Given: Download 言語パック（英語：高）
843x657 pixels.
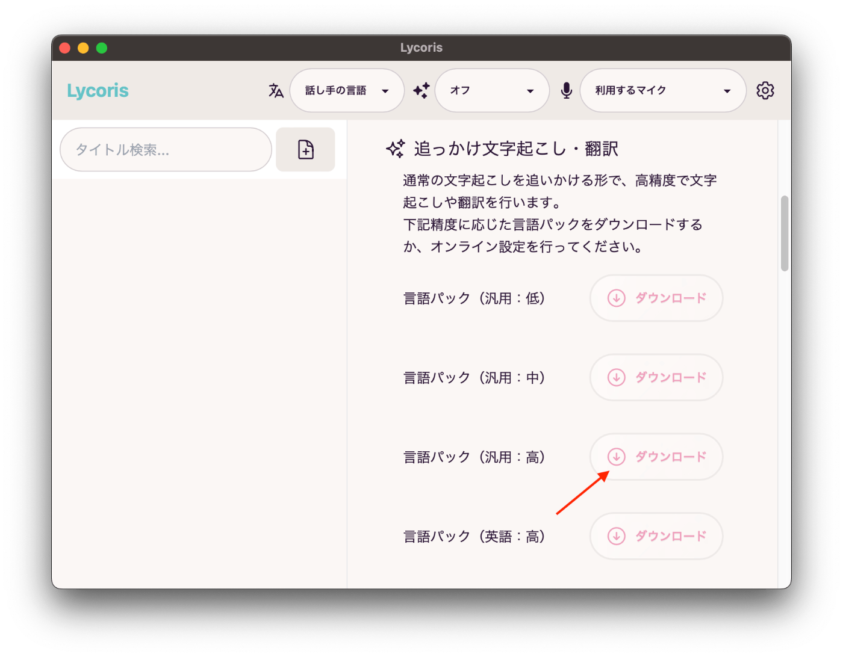Looking at the screenshot, I should click(x=656, y=536).
